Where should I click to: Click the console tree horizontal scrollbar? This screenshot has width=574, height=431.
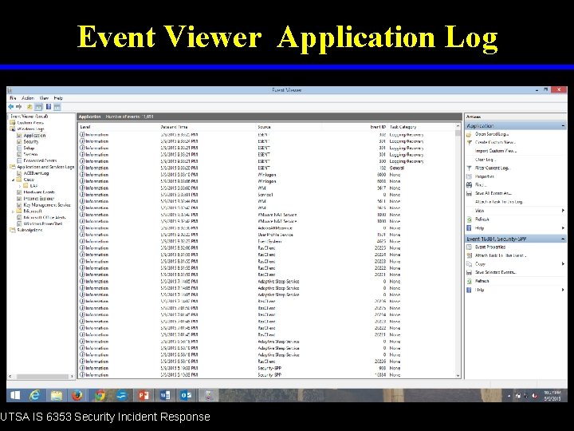[x=42, y=377]
